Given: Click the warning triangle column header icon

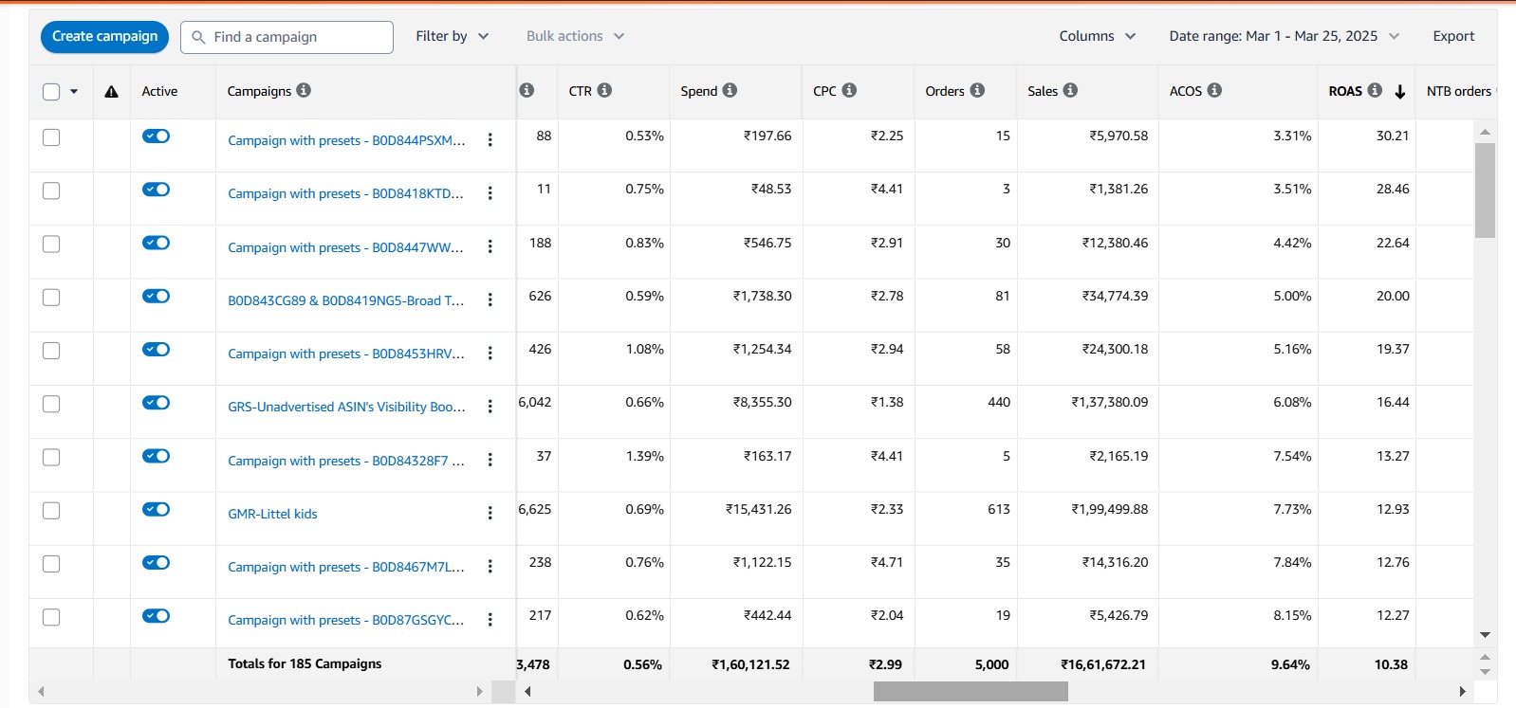Looking at the screenshot, I should (x=111, y=92).
